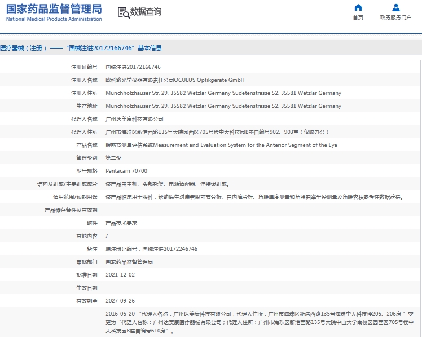Click the National Medical Products Administration text
The height and width of the screenshot is (337, 422).
pyautogui.click(x=54, y=19)
